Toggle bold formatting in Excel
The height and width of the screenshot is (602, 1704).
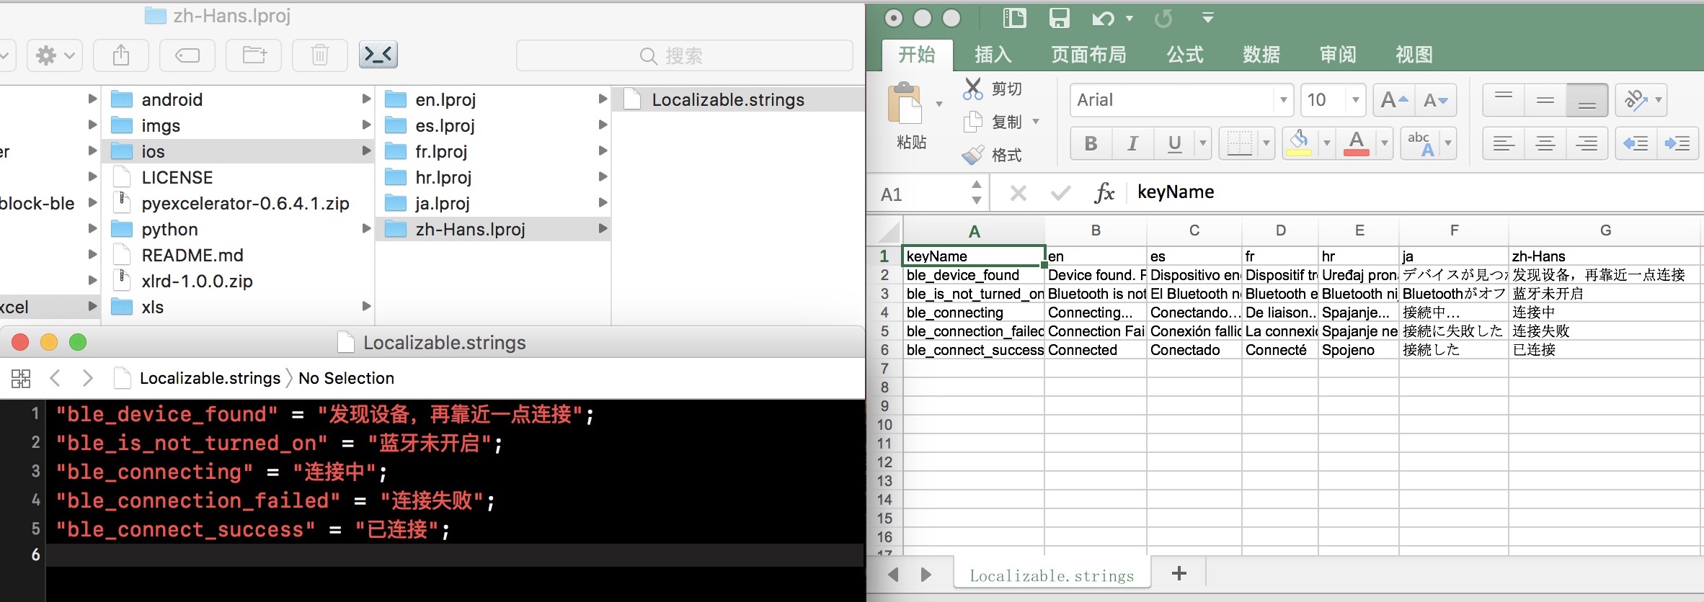[1091, 143]
